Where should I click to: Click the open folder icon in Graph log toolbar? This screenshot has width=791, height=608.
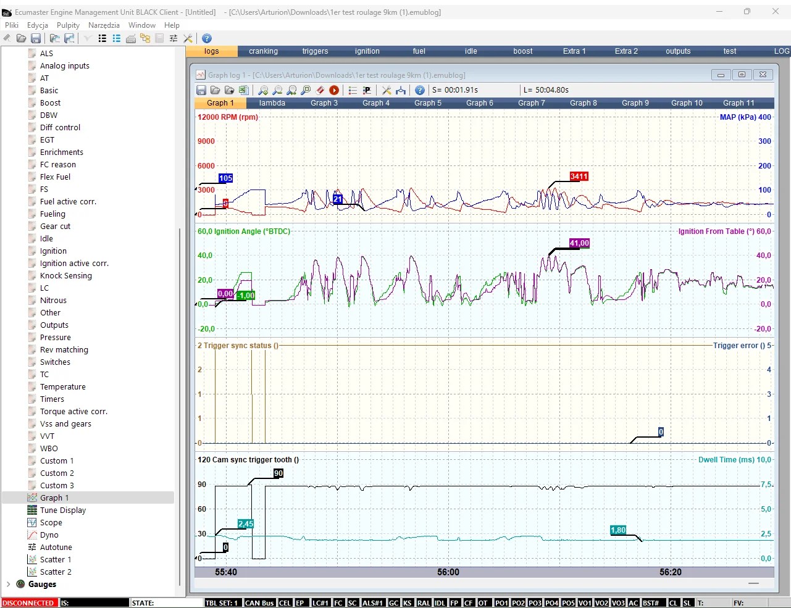[x=216, y=90]
